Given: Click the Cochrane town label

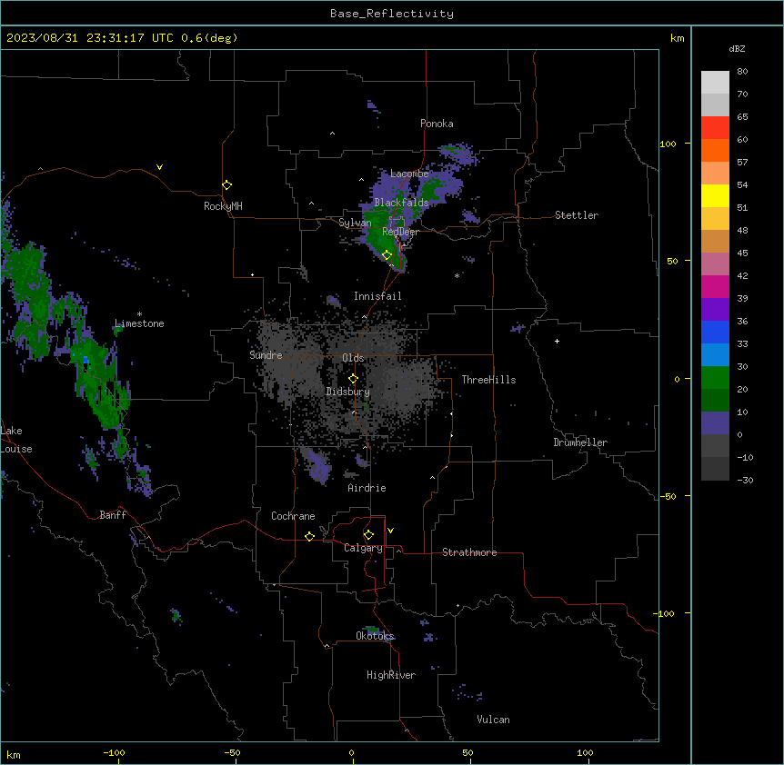Looking at the screenshot, I should point(293,516).
